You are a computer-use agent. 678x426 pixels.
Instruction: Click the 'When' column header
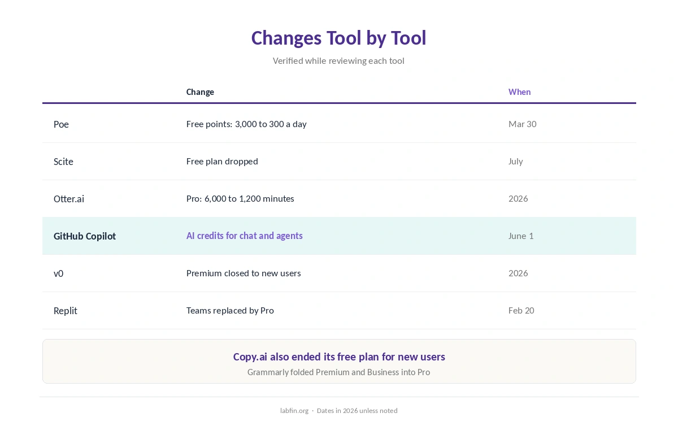pos(519,92)
